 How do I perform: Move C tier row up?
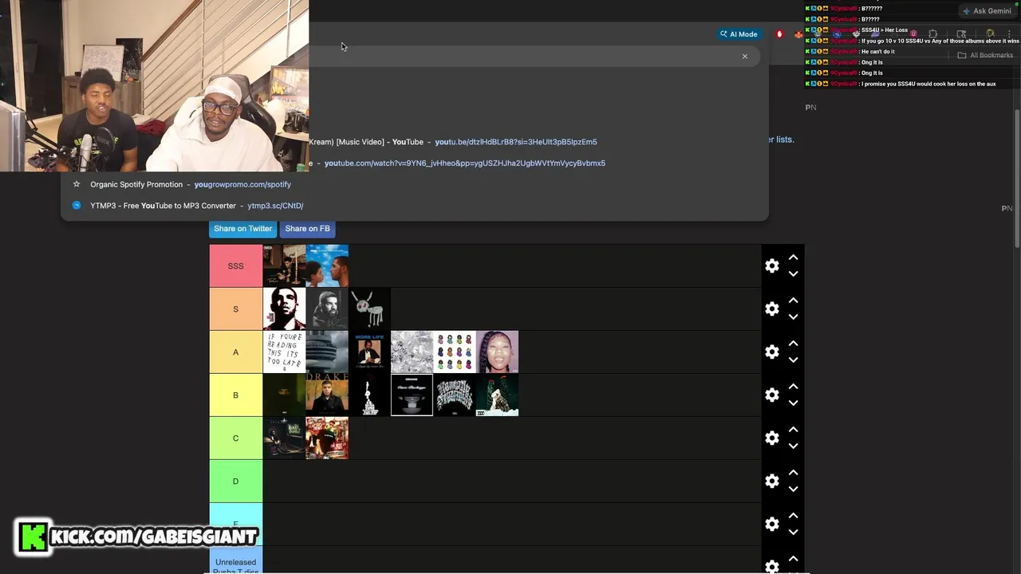tap(794, 430)
